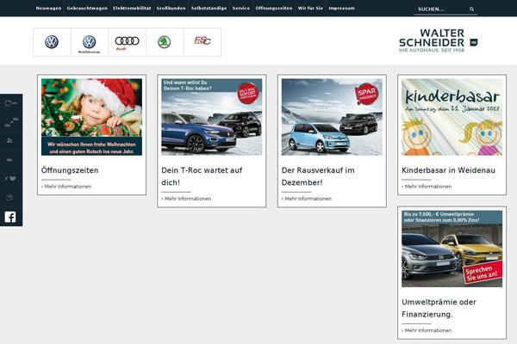This screenshot has width=517, height=344.
Task: Click the sidebar single car icon
Action: [x=9, y=160]
